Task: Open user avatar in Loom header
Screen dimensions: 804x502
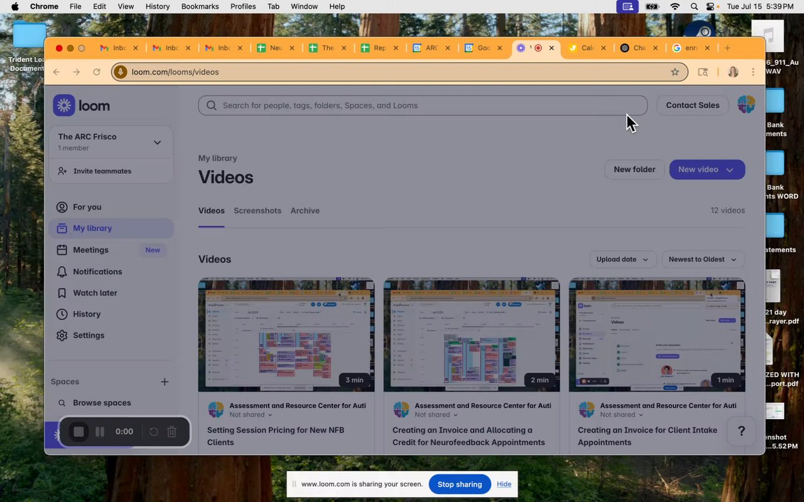Action: (746, 105)
